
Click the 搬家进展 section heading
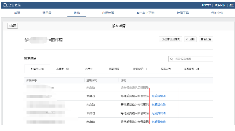click(30, 58)
